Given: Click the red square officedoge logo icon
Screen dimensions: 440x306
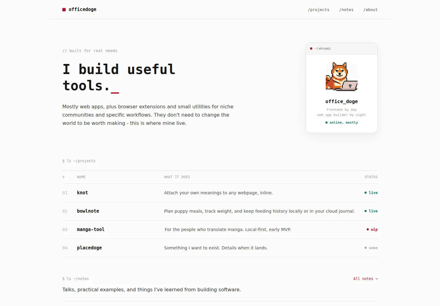Looking at the screenshot, I should 64,10.
